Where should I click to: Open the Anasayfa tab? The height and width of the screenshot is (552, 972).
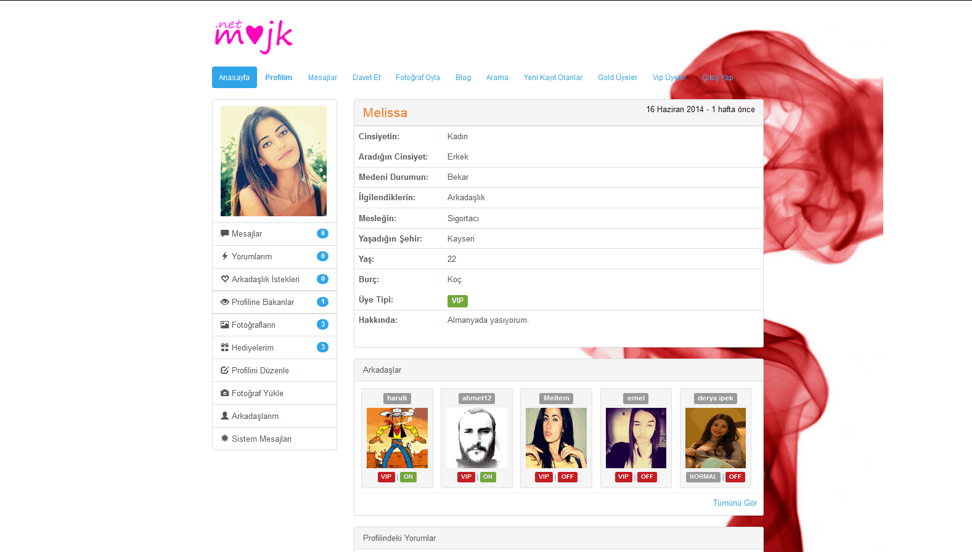pos(234,78)
